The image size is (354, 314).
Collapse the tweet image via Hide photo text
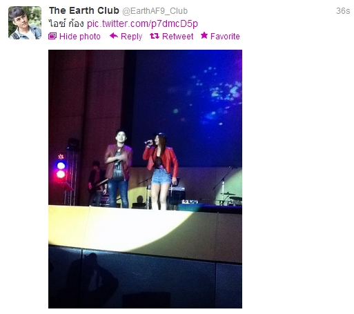click(79, 37)
